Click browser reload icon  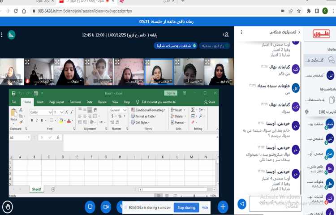point(16,11)
